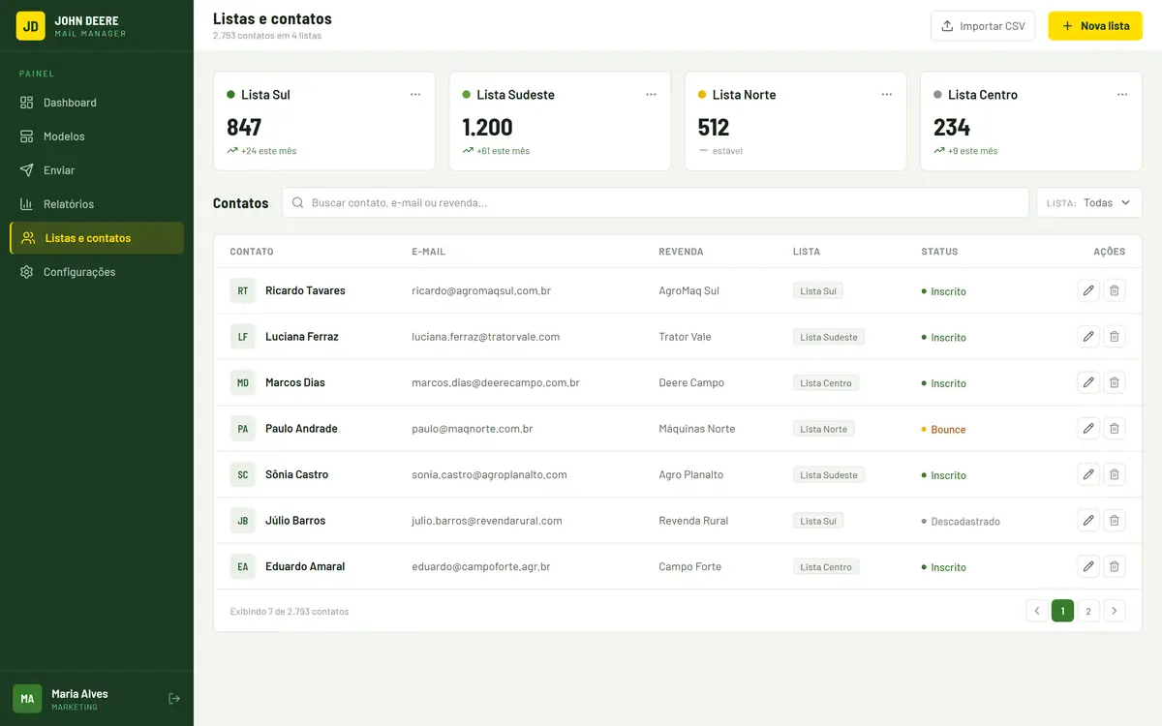Edit the Eduardo Amaral contact
This screenshot has height=726, width=1162.
[x=1088, y=566]
